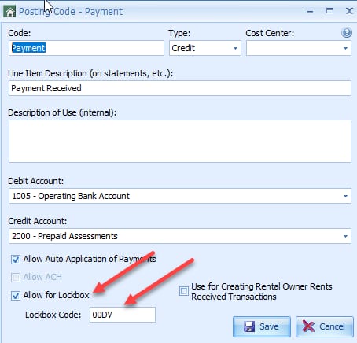Uncheck Allow for Lockbox
The image size is (357, 343).
(x=16, y=296)
